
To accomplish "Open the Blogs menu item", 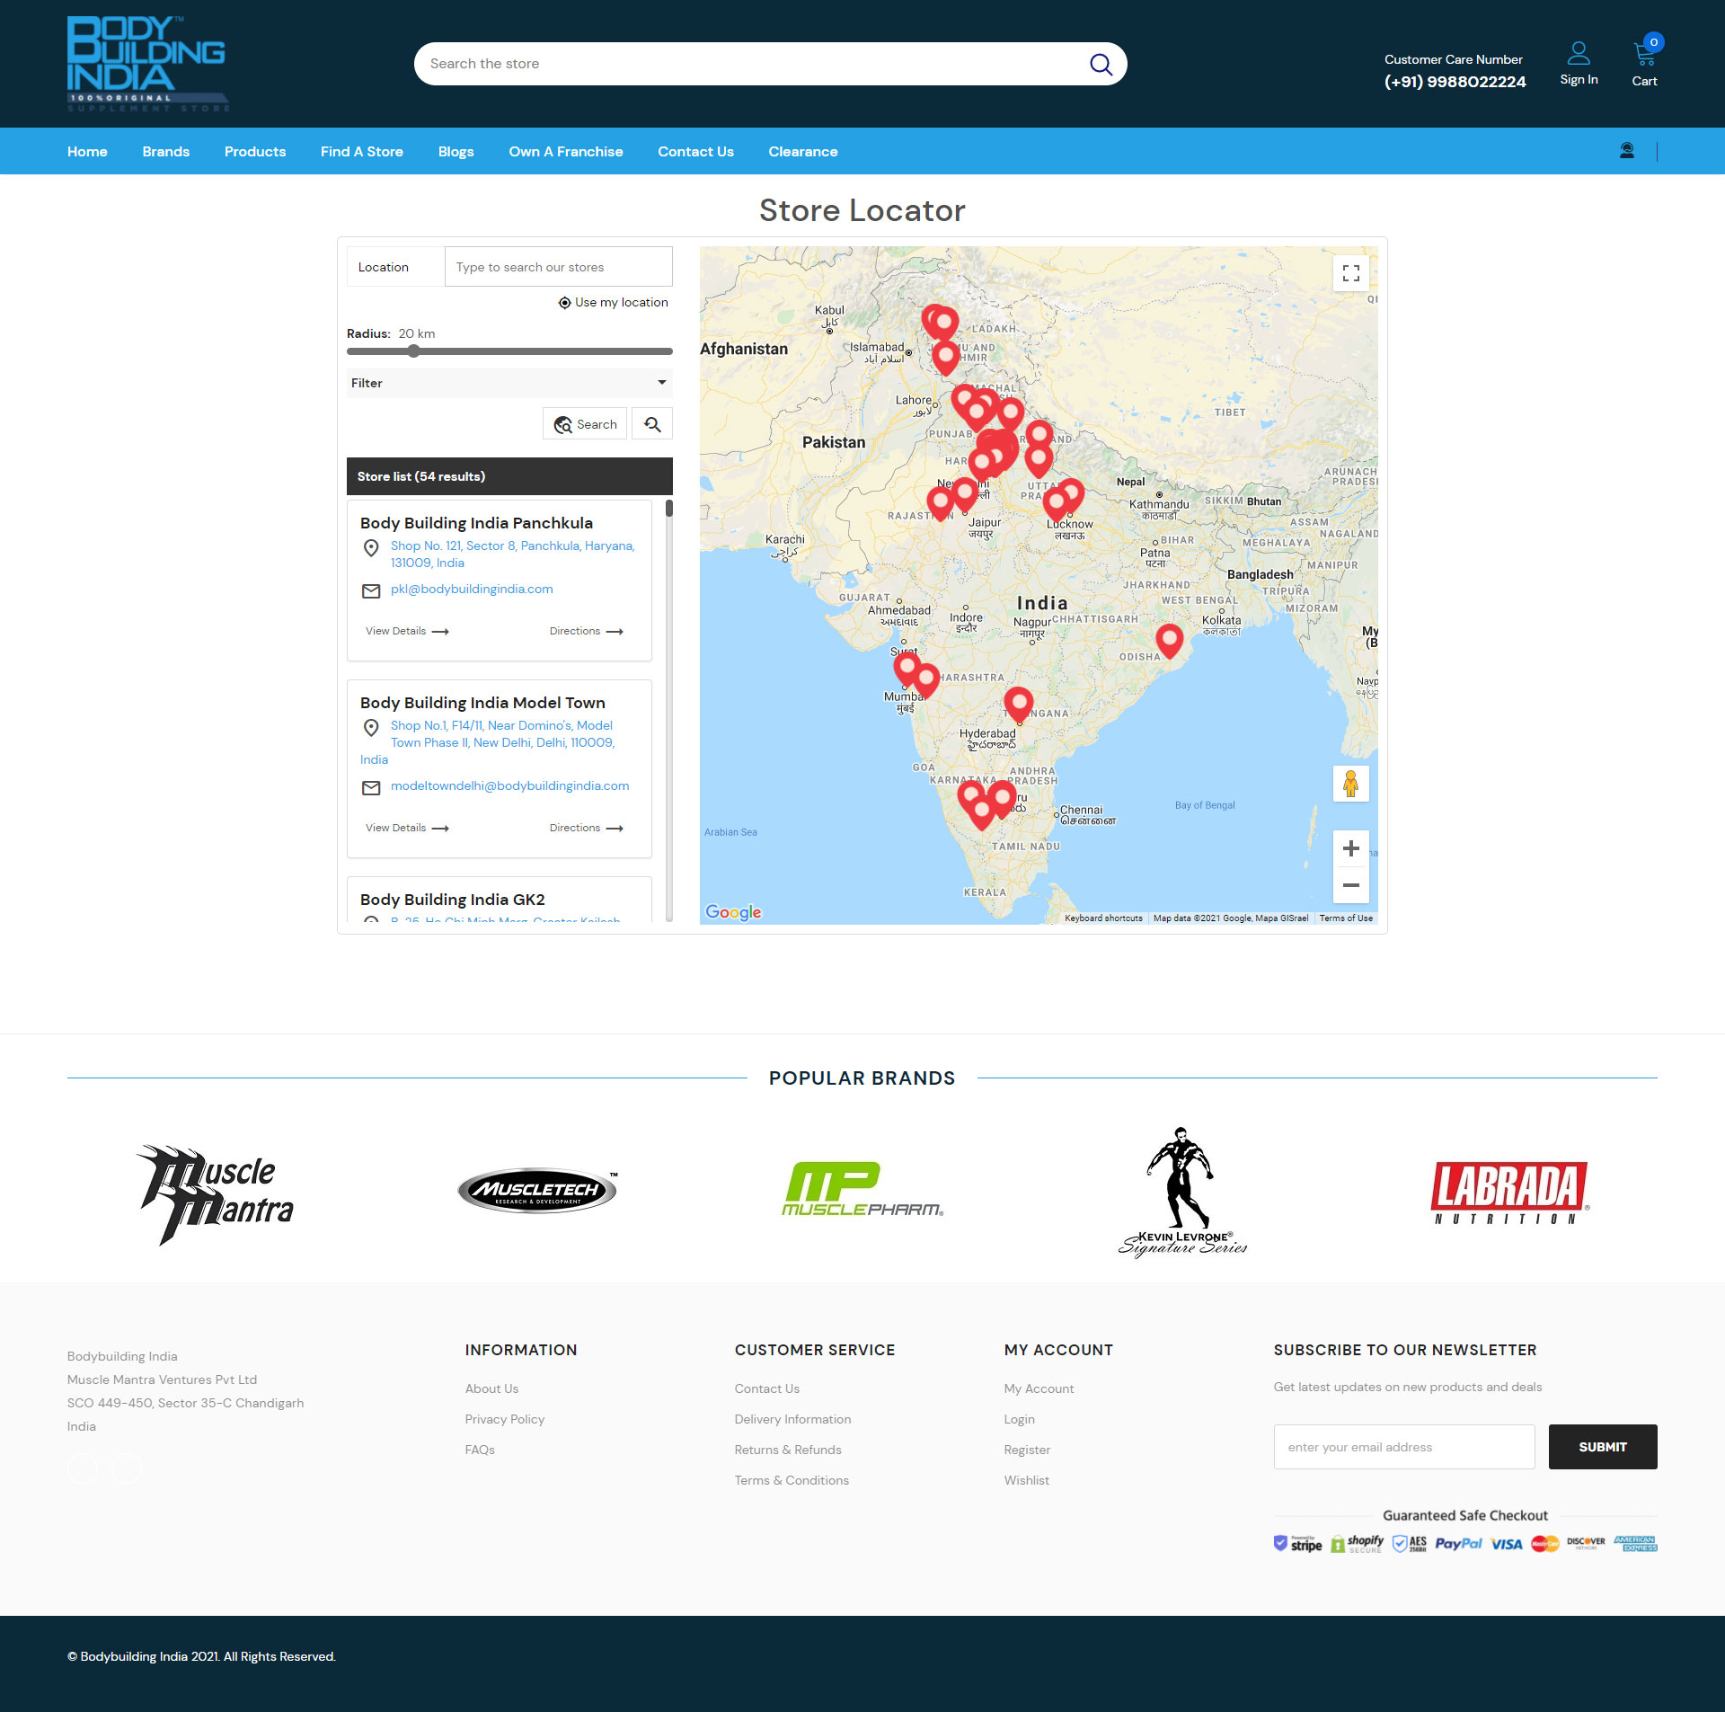I will [456, 152].
